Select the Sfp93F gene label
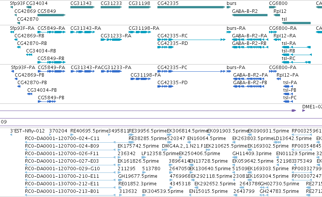 coord(17,3)
